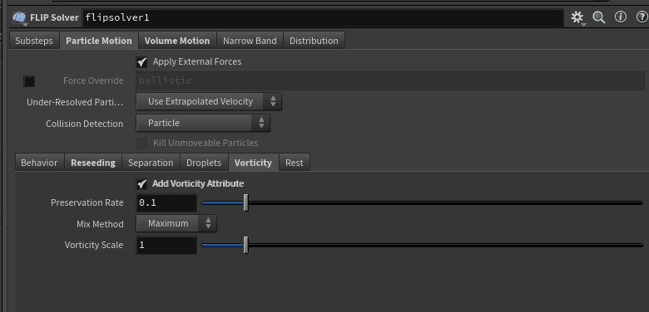
Task: Click the Vorticity Scale value field
Action: [x=166, y=245]
